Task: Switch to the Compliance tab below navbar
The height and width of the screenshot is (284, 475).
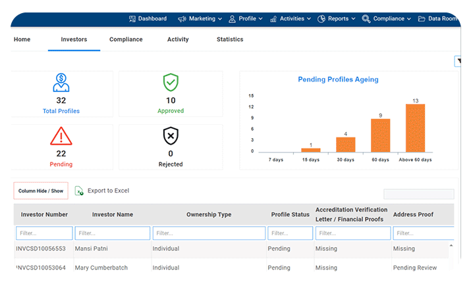Action: click(x=126, y=39)
